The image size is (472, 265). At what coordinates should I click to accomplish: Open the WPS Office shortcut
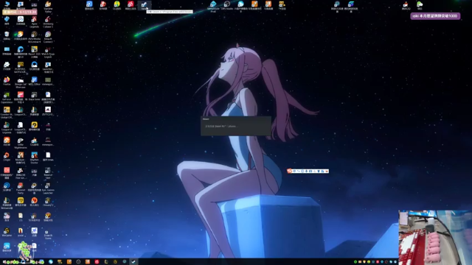click(35, 81)
